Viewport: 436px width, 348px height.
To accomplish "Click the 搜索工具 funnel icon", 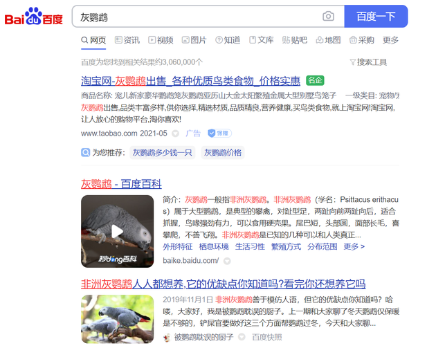I will coord(353,62).
